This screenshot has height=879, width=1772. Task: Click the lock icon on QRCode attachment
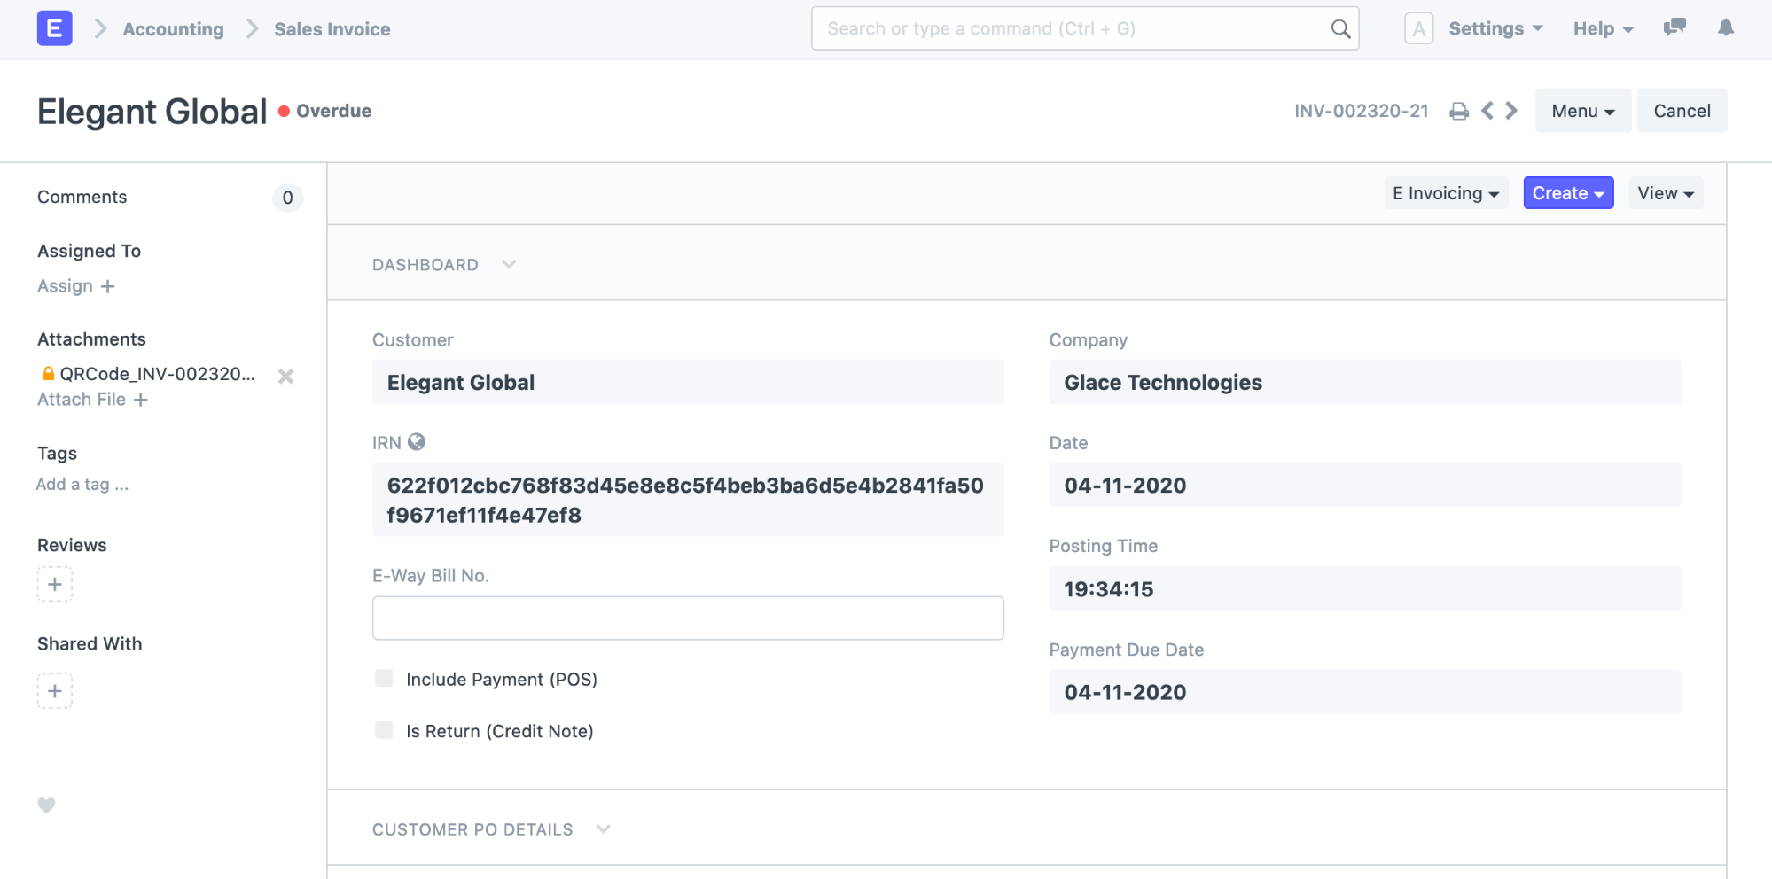click(49, 373)
